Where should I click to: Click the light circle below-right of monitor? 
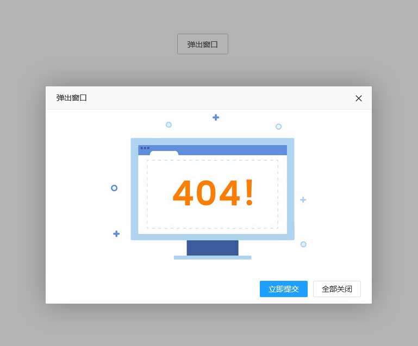[303, 244]
